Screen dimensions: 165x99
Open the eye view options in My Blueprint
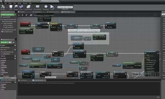14,42
